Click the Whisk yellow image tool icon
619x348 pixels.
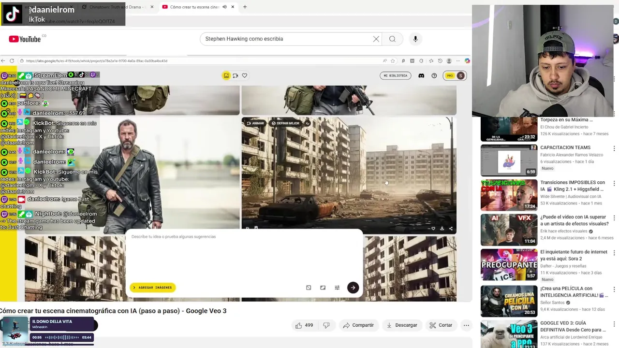pyautogui.click(x=226, y=75)
